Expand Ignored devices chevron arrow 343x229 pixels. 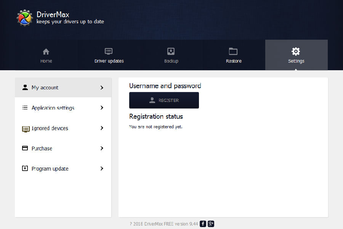pyautogui.click(x=102, y=128)
